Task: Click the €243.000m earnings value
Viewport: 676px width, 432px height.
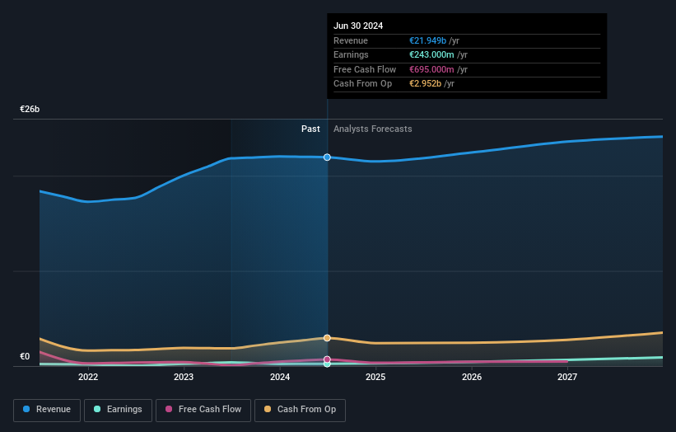Action: 431,54
